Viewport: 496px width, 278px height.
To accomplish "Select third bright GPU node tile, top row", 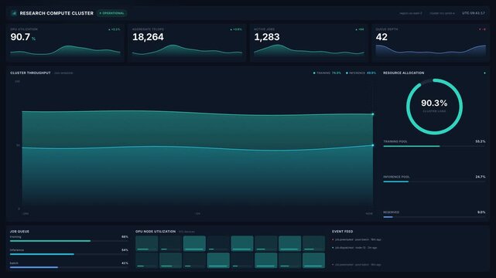I will pos(194,243).
